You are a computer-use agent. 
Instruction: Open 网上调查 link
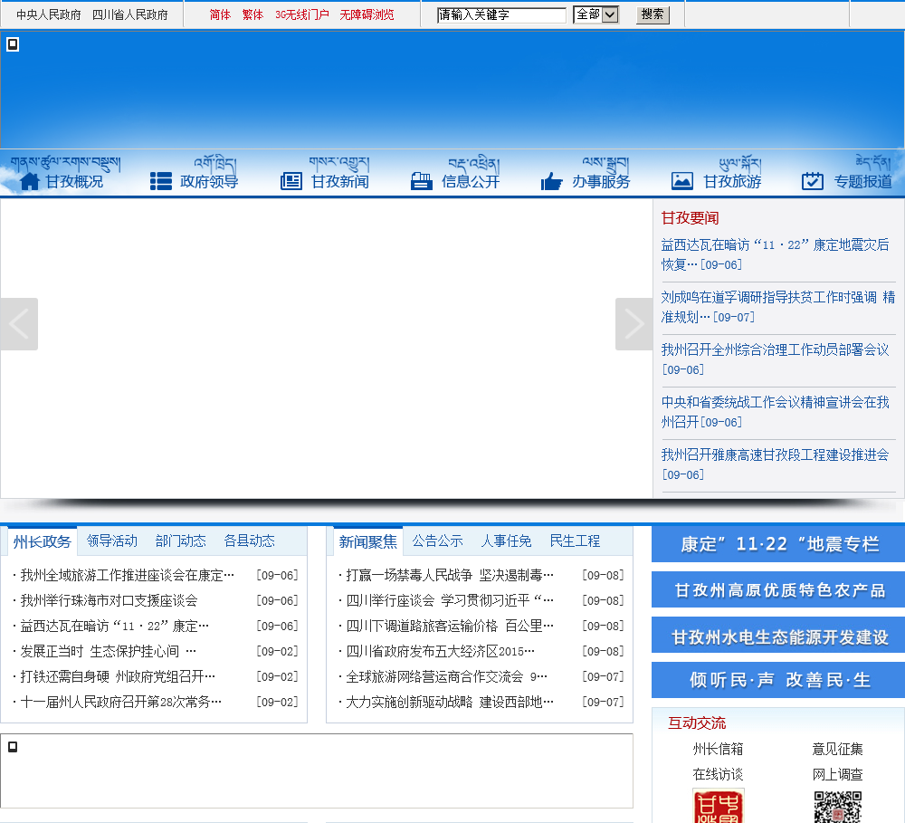837,774
